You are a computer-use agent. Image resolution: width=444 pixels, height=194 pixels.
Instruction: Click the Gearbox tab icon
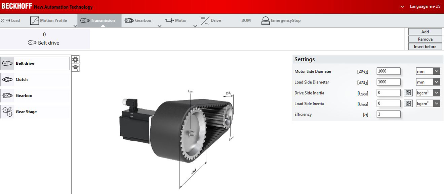point(129,20)
